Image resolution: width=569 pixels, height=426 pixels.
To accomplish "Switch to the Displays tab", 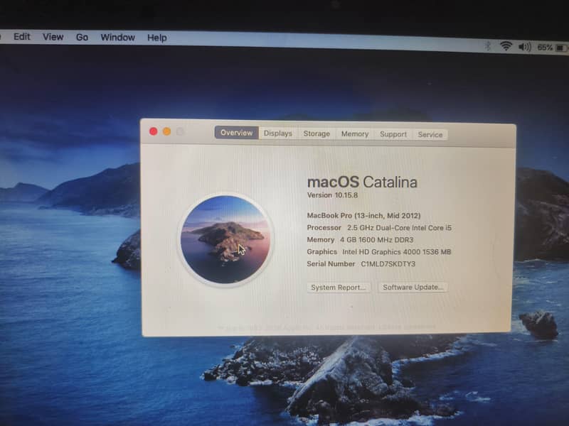I will [278, 133].
